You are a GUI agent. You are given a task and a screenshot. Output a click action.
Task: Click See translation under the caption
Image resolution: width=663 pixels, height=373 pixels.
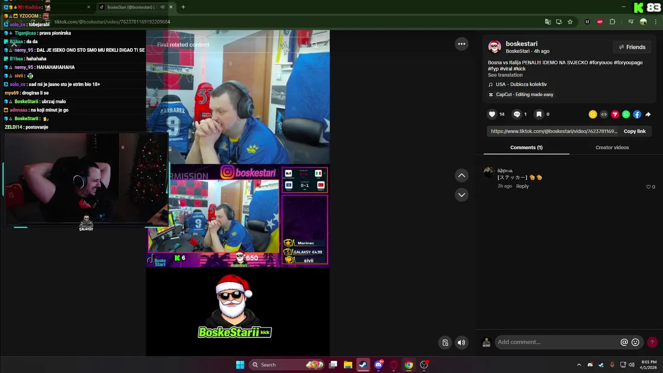point(505,75)
